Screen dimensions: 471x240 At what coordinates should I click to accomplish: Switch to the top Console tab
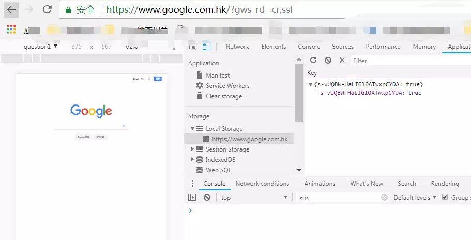point(309,47)
